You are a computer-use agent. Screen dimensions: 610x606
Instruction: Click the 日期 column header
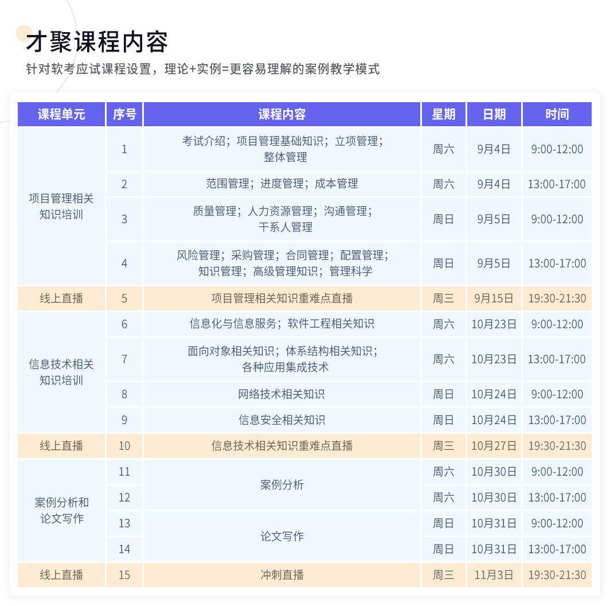[494, 114]
